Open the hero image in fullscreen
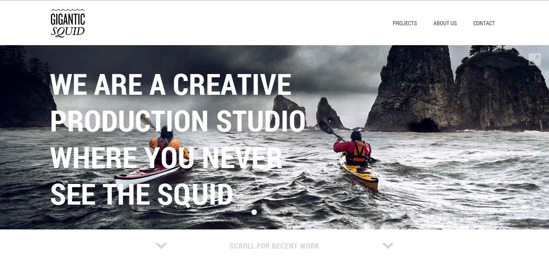The height and width of the screenshot is (262, 549). click(534, 59)
